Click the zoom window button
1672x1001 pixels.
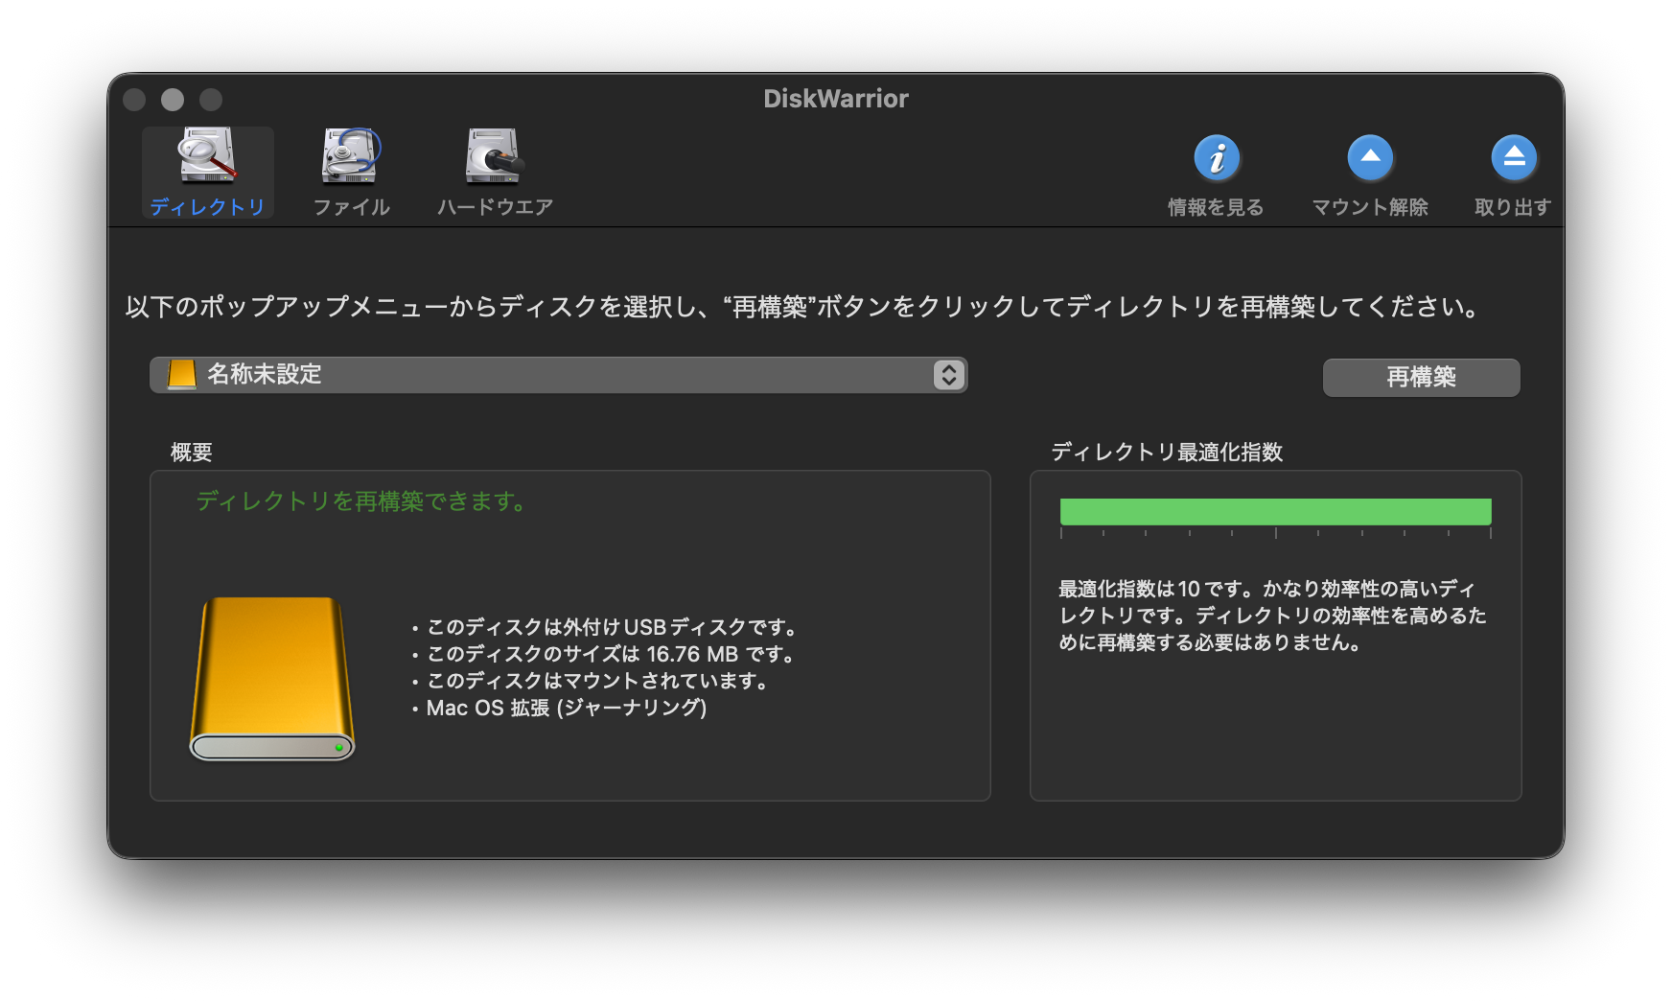point(211,100)
